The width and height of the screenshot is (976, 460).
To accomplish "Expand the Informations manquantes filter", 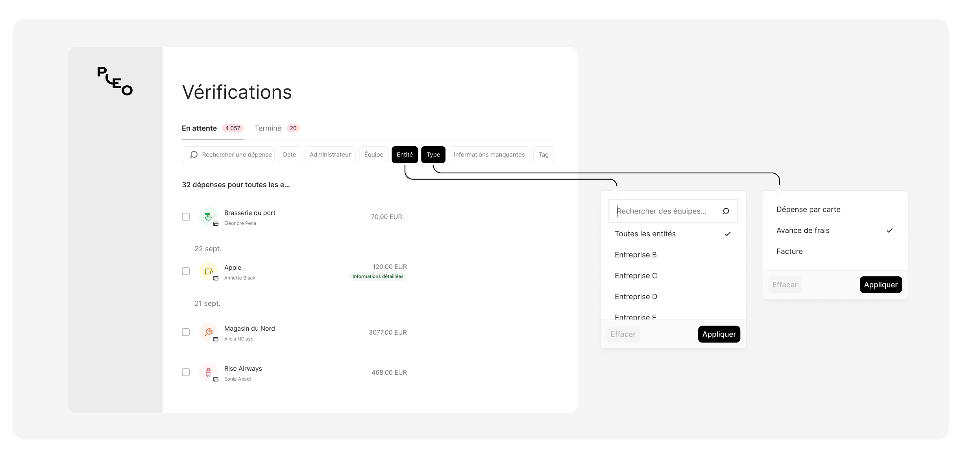I will (x=489, y=155).
